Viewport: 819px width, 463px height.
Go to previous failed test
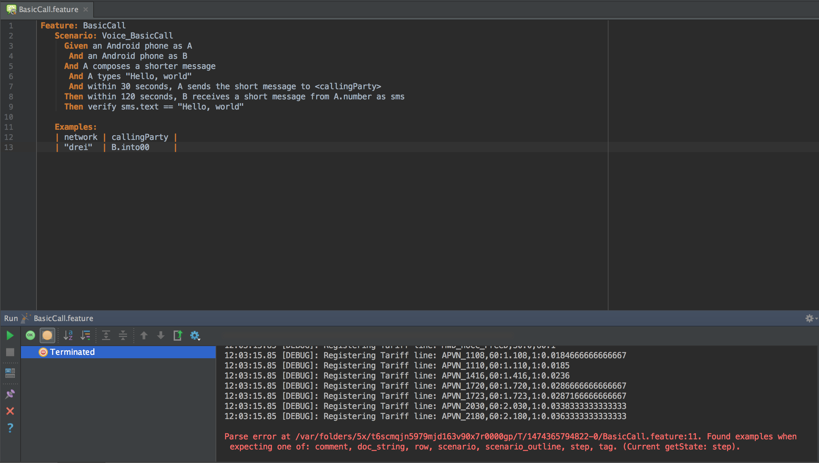tap(144, 335)
